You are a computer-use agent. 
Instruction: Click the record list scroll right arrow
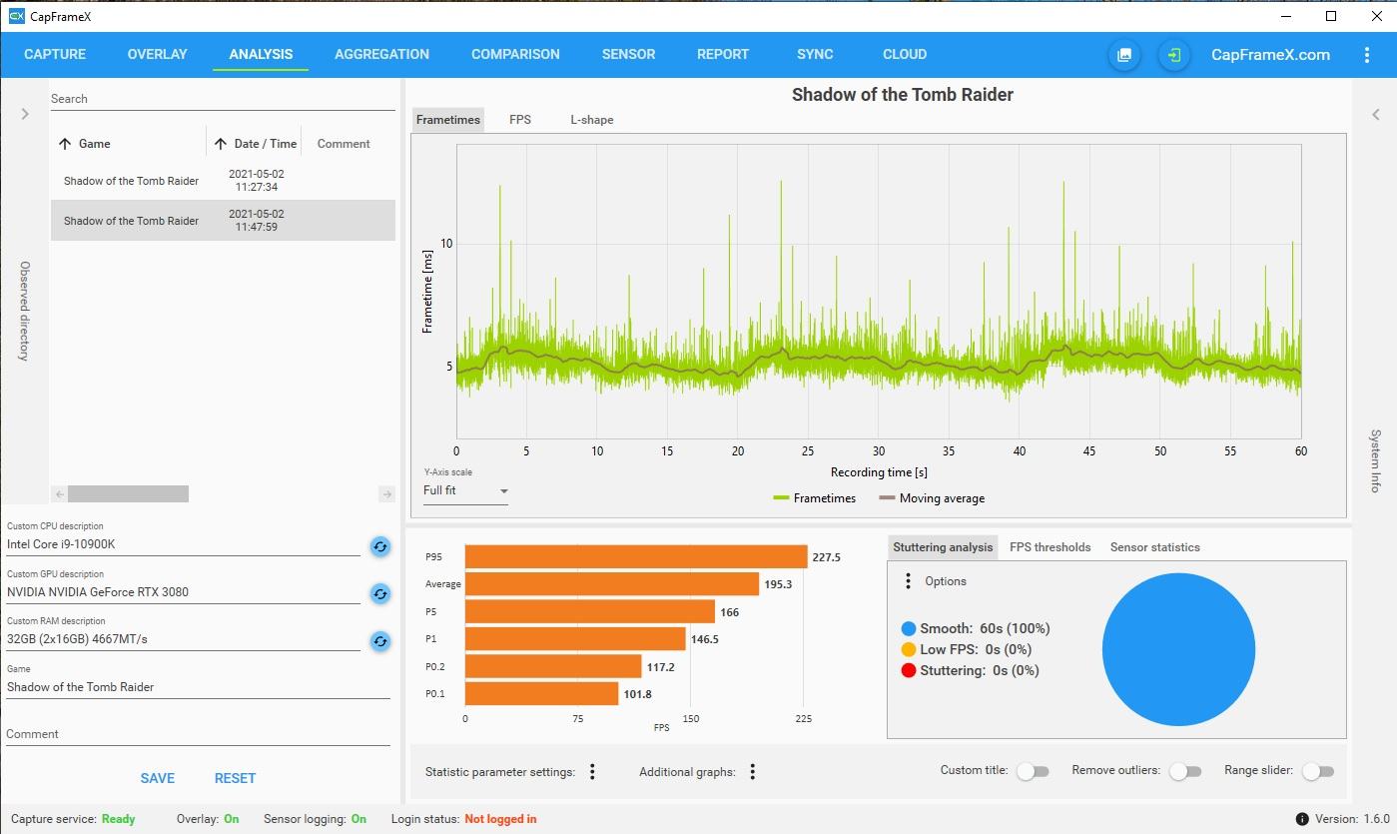[387, 493]
